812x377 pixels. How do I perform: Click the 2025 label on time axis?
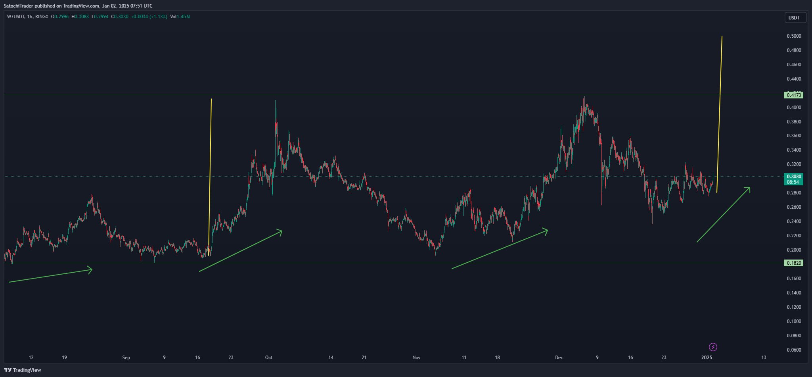point(707,358)
